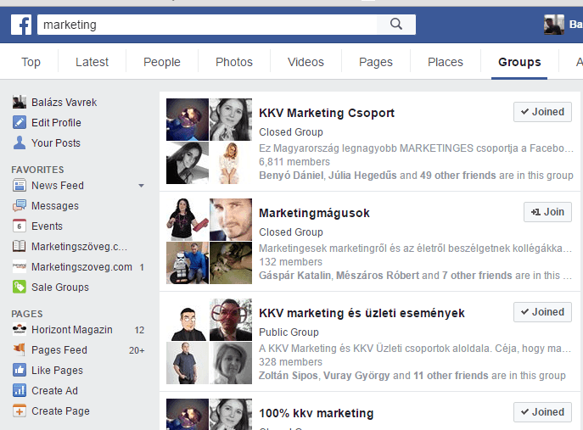This screenshot has width=583, height=430.
Task: Click the search magnifier button
Action: pyautogui.click(x=396, y=25)
